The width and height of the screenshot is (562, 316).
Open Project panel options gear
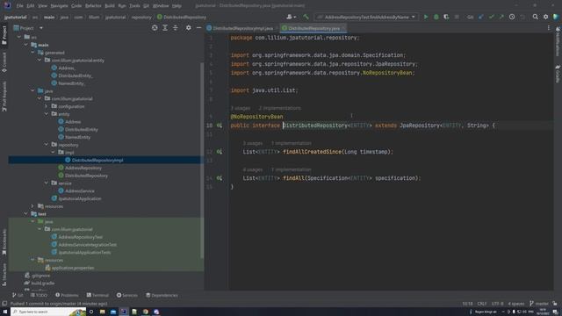(188, 28)
